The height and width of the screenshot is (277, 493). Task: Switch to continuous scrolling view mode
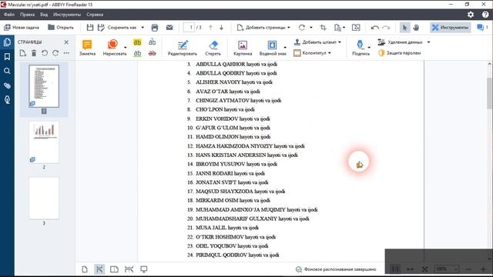(99, 269)
